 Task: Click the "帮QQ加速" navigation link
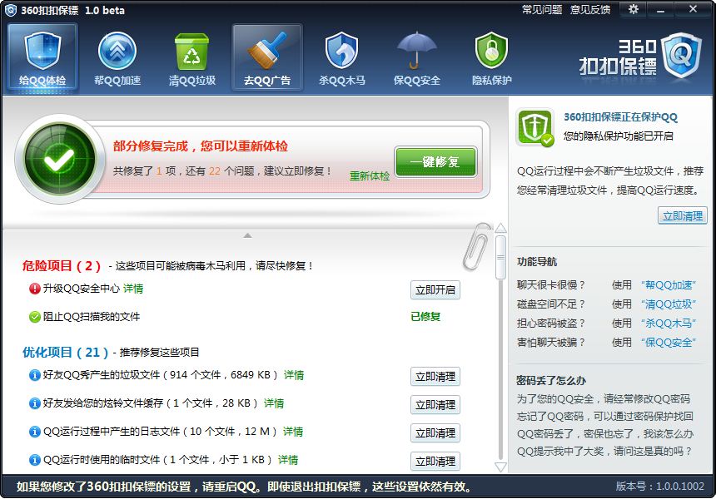point(668,285)
